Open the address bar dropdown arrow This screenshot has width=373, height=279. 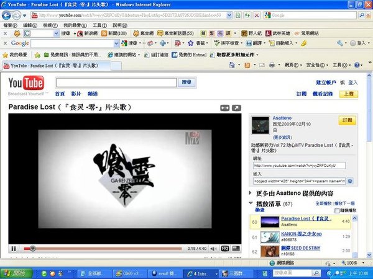(x=229, y=15)
